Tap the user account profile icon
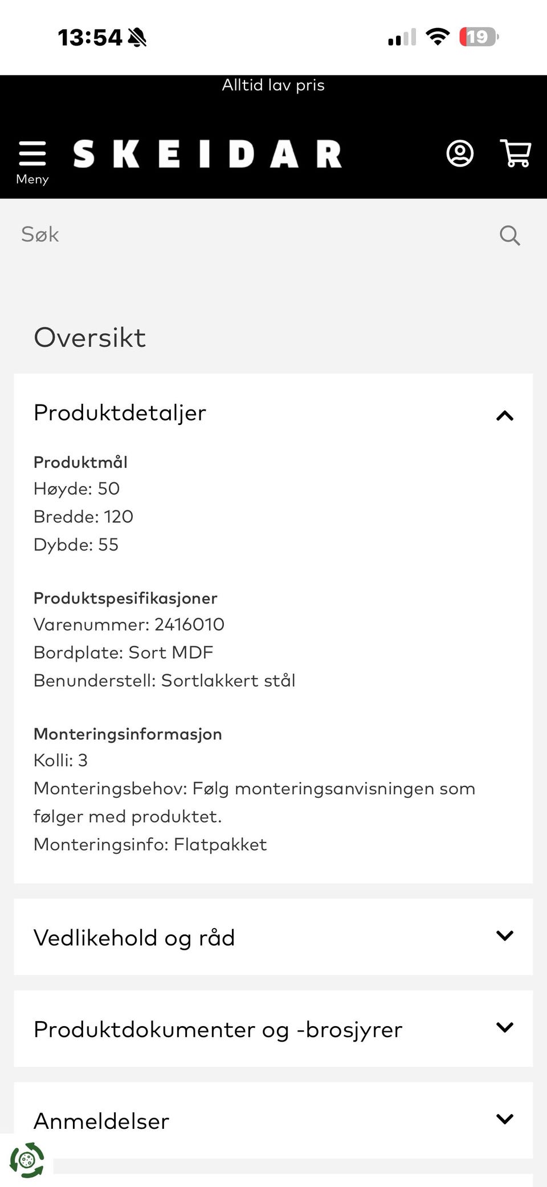Image resolution: width=547 pixels, height=1187 pixels. pyautogui.click(x=459, y=153)
